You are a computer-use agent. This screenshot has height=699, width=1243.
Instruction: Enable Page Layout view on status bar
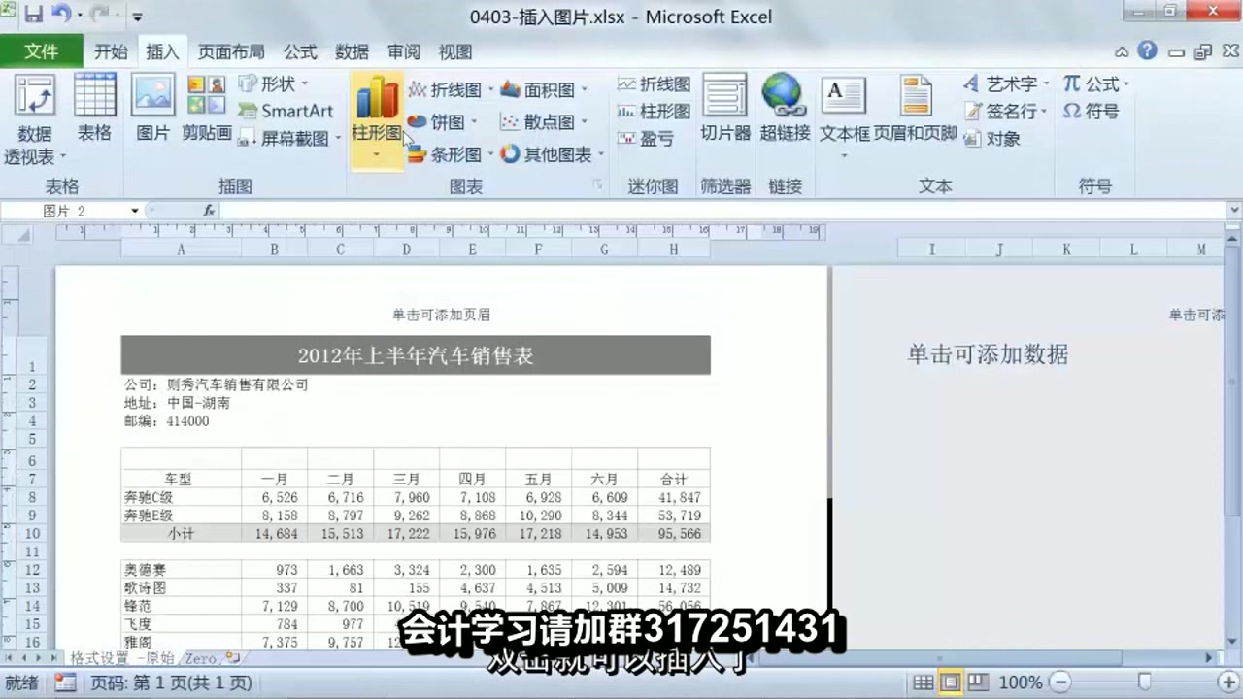pos(949,682)
